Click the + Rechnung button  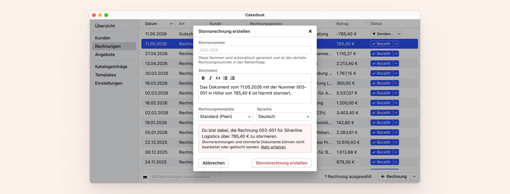[x=394, y=176]
